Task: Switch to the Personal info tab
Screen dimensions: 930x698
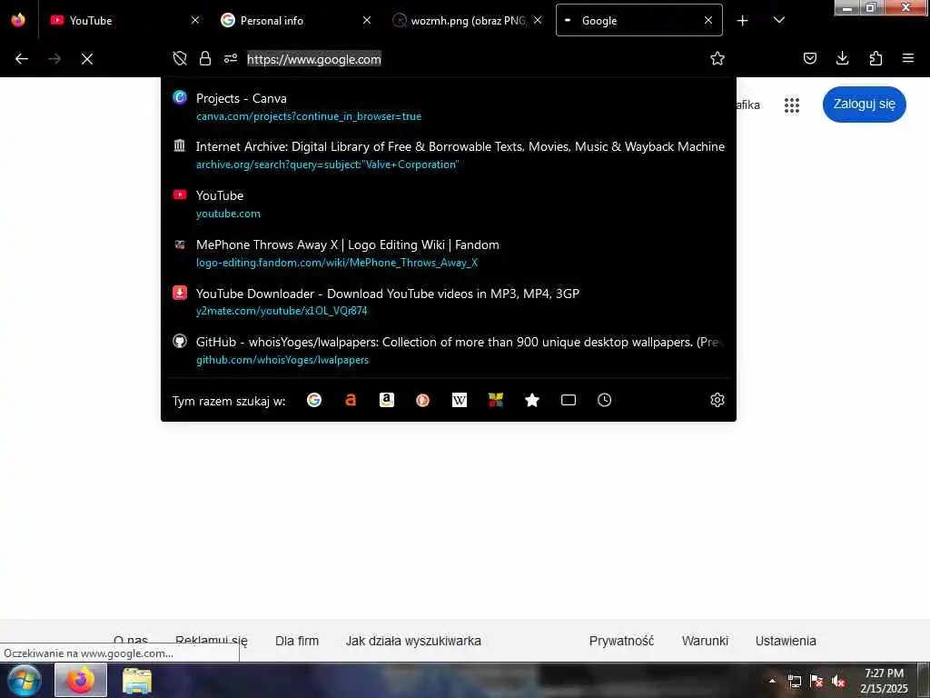Action: click(x=295, y=20)
